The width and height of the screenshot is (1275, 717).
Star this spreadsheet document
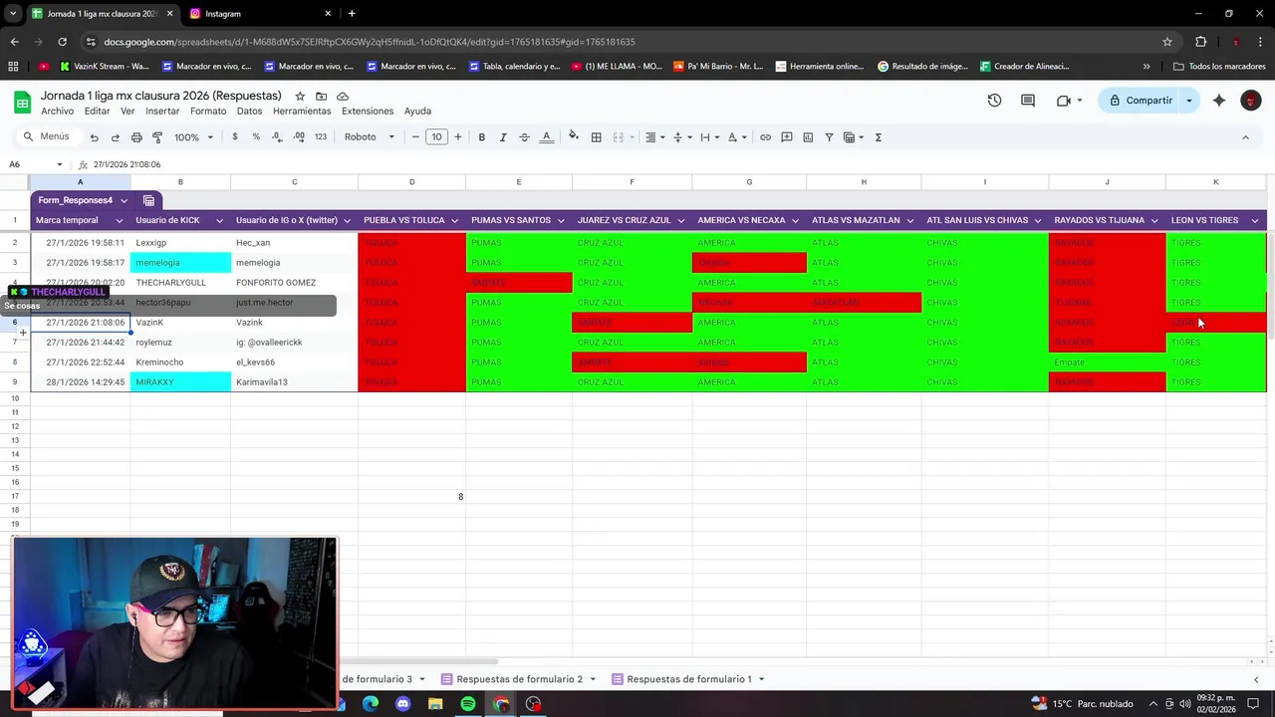[x=300, y=97]
